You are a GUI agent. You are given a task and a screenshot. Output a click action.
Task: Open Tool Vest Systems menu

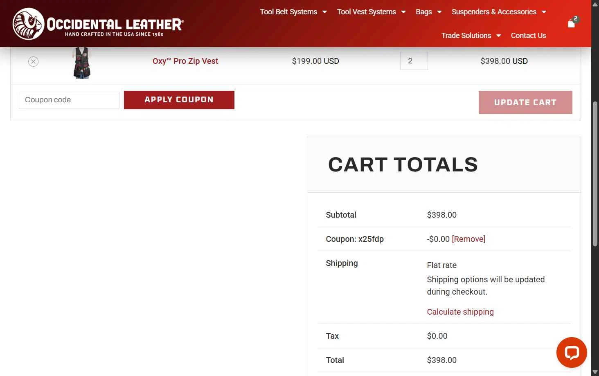(x=367, y=12)
